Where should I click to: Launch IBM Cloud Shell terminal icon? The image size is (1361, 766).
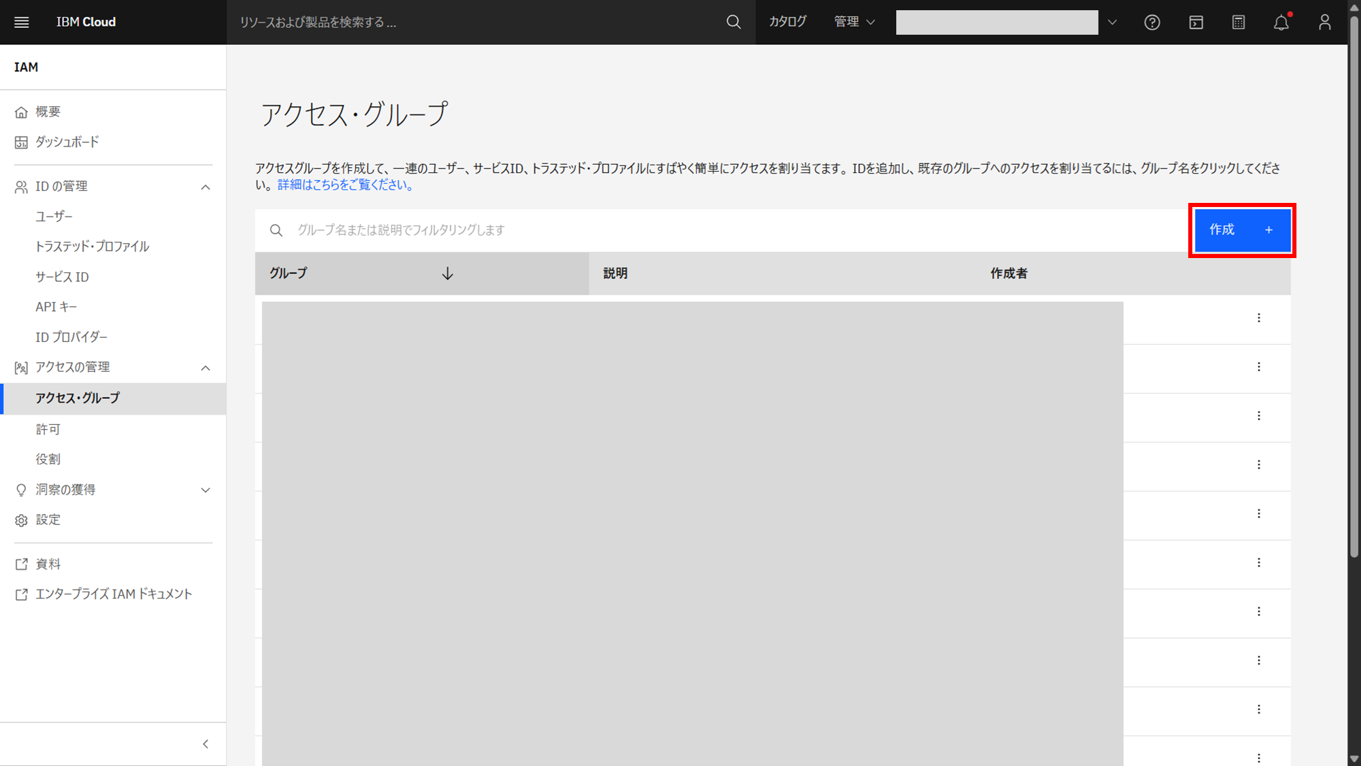pos(1196,22)
